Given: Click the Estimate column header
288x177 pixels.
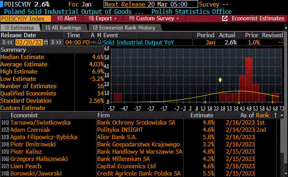Looking at the screenshot, I should (202, 115).
